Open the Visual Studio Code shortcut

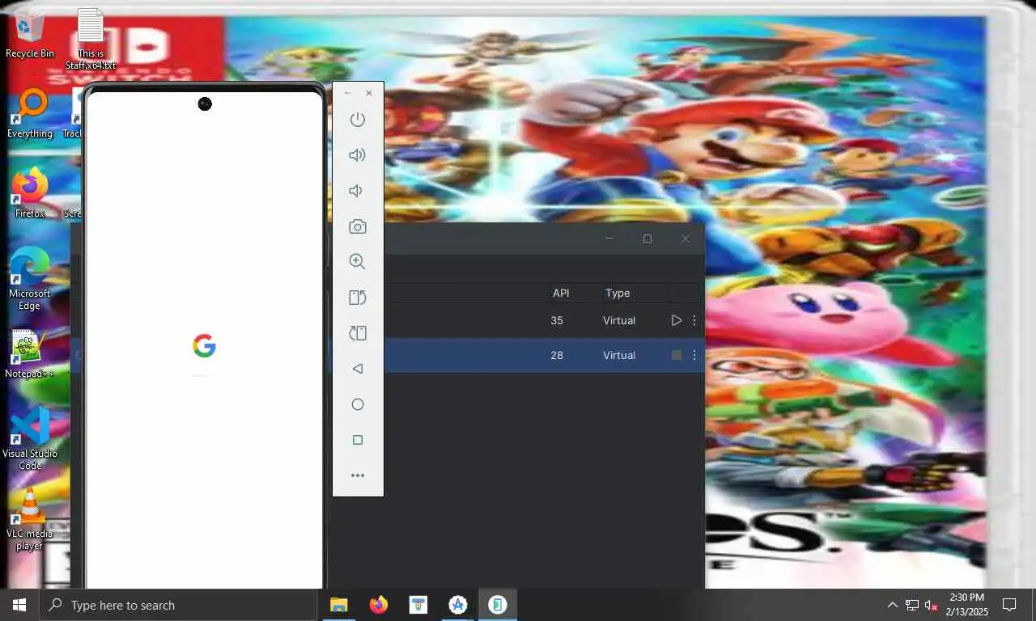[x=30, y=439]
